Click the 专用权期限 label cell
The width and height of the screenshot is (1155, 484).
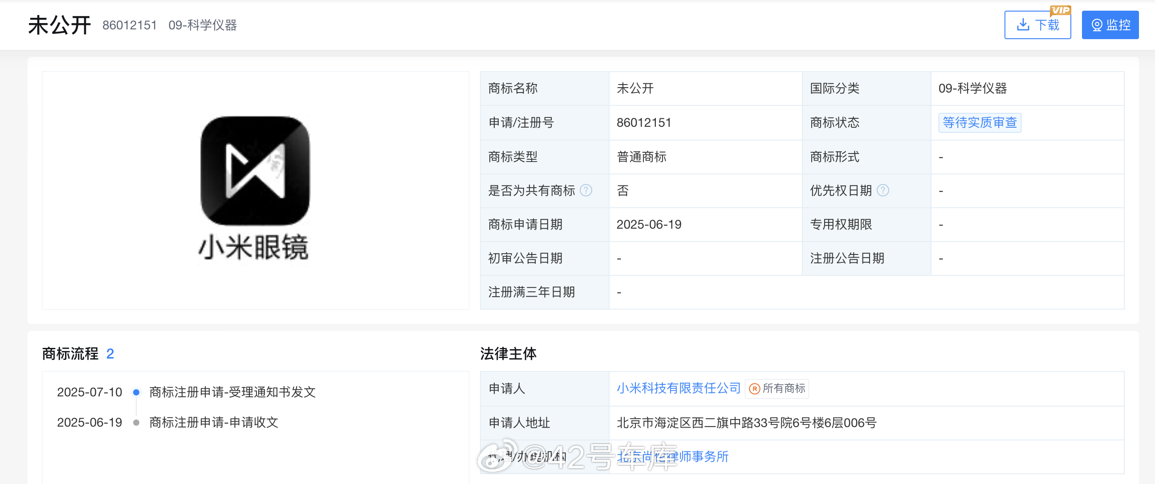click(x=866, y=224)
